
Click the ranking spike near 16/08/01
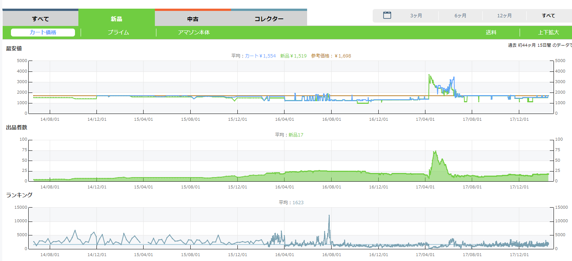329,216
